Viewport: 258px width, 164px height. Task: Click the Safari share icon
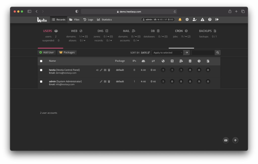tap(230, 11)
